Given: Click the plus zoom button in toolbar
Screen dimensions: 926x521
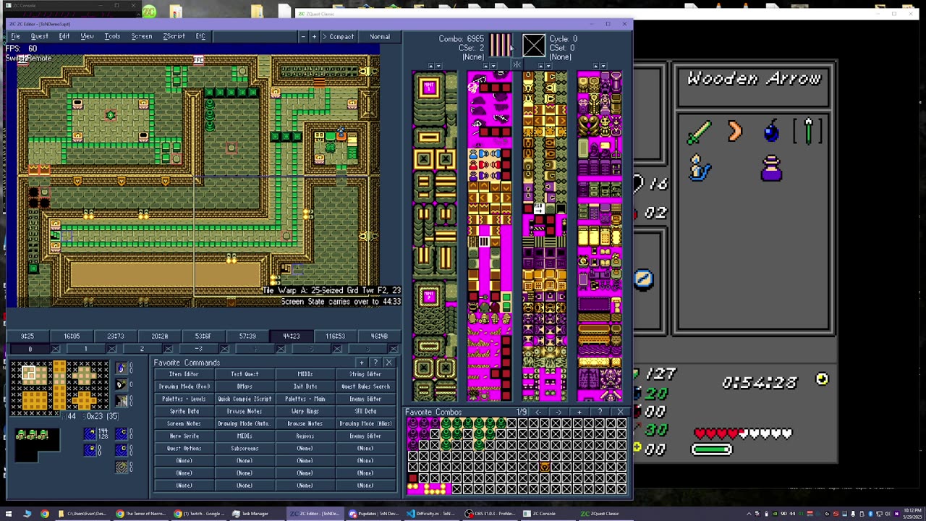Looking at the screenshot, I should pyautogui.click(x=314, y=37).
